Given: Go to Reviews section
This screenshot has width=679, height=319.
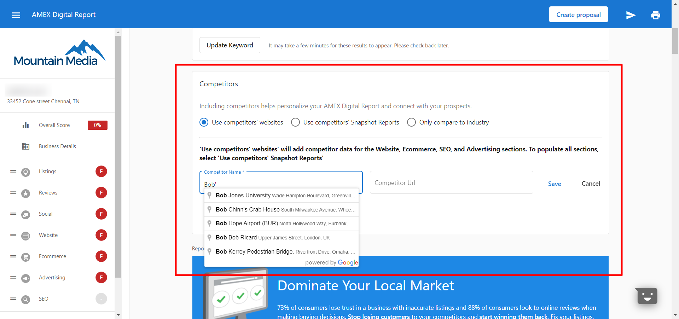Looking at the screenshot, I should [x=48, y=193].
